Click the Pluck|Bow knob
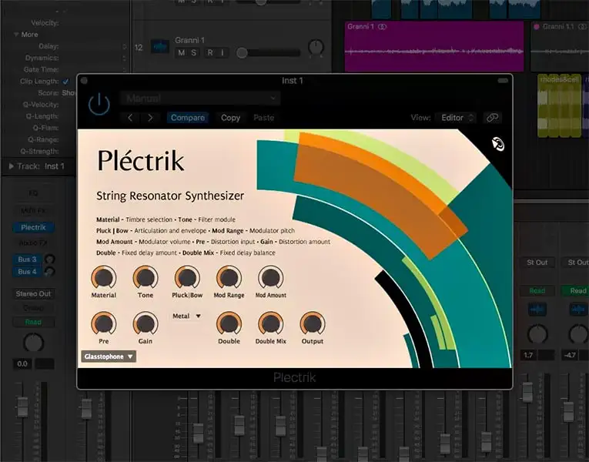 click(187, 278)
